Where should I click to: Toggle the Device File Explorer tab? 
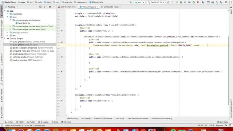click(231, 109)
